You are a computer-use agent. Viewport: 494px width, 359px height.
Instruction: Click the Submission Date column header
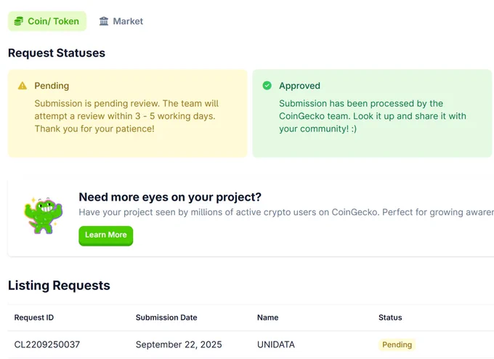coord(166,318)
